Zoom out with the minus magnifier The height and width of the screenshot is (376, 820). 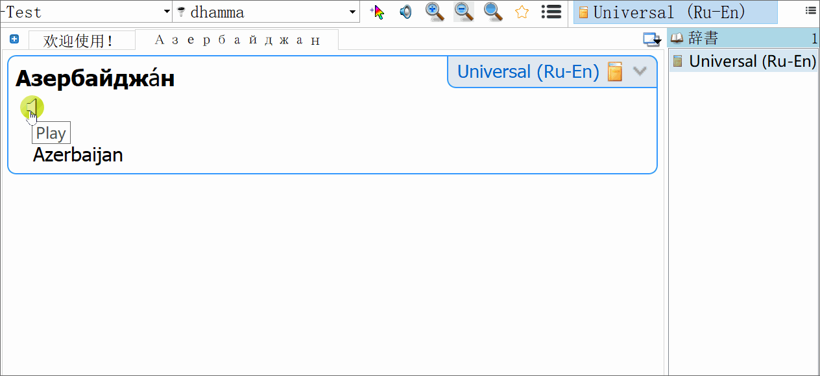click(x=463, y=12)
